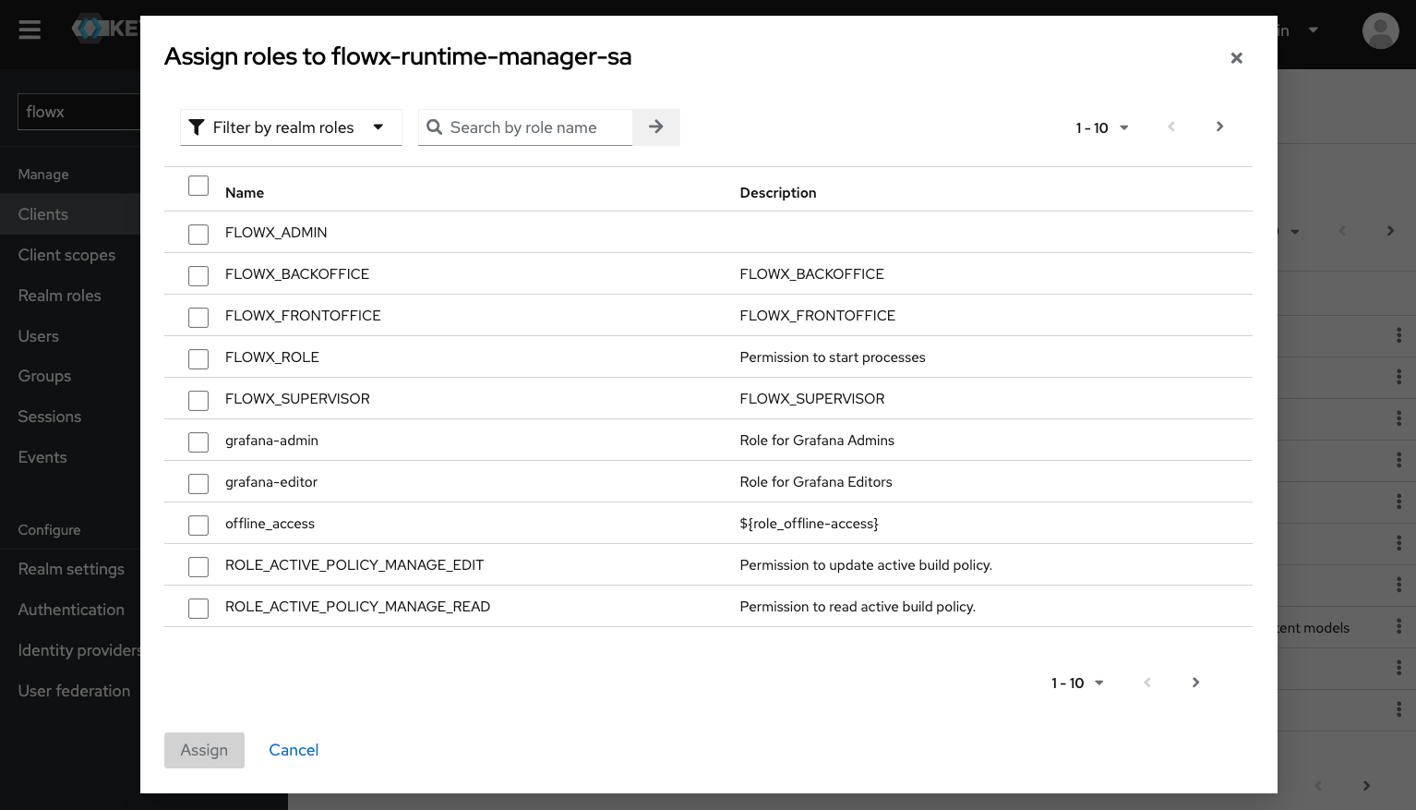Click '${role_offline-access}' description
Viewport: 1416px width, 810px height.
(810, 524)
